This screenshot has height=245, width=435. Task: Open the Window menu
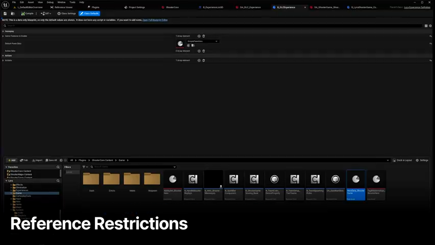click(61, 2)
